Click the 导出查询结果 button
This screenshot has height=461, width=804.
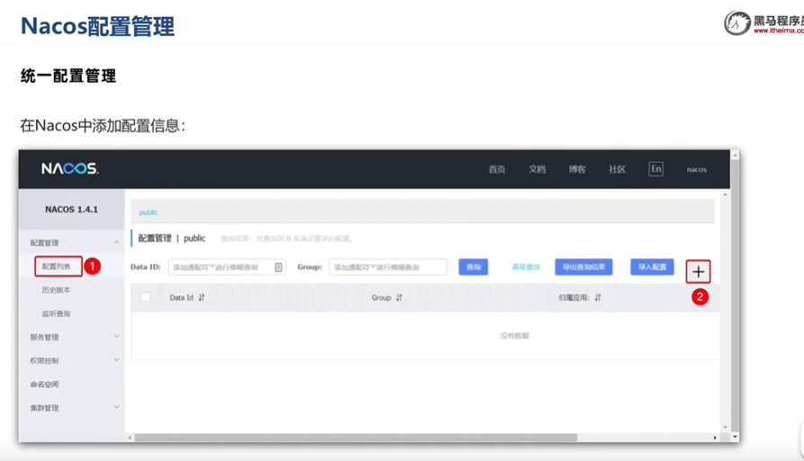[x=583, y=267]
